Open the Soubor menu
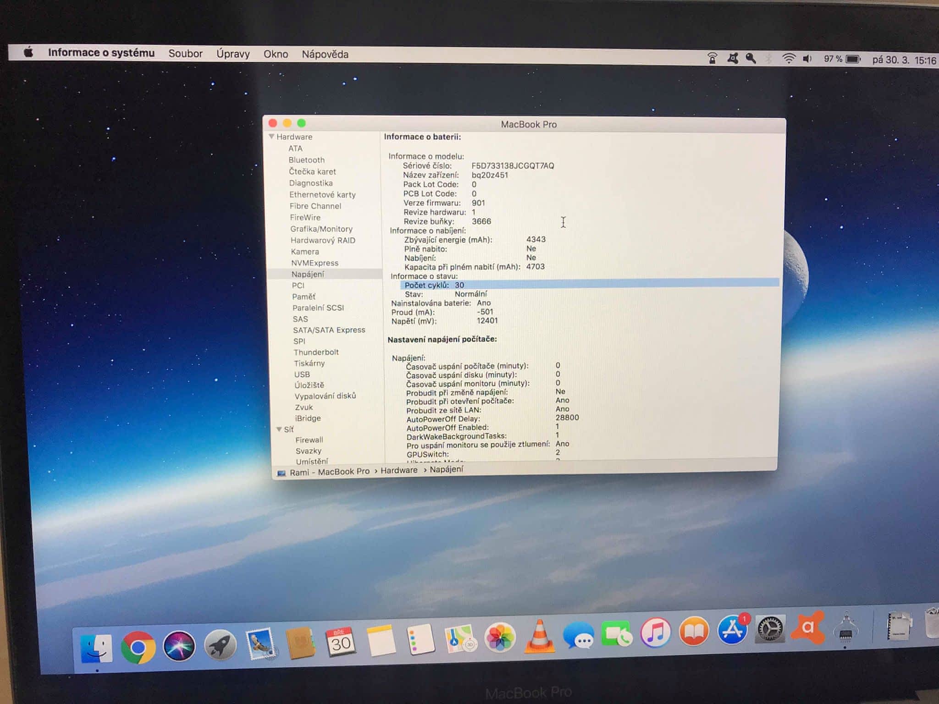Viewport: 939px width, 704px height. (x=185, y=54)
